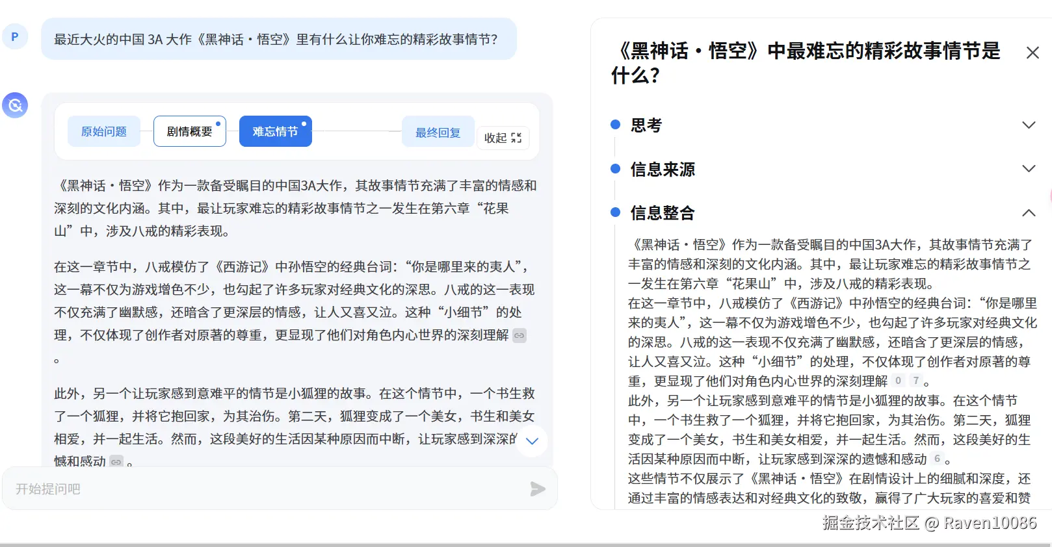Click the 信息来源 section heading

coord(663,170)
